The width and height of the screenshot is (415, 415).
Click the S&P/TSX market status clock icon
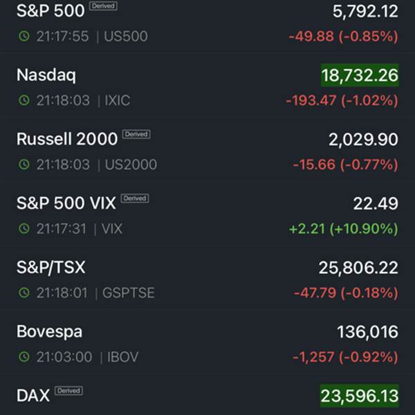[24, 293]
